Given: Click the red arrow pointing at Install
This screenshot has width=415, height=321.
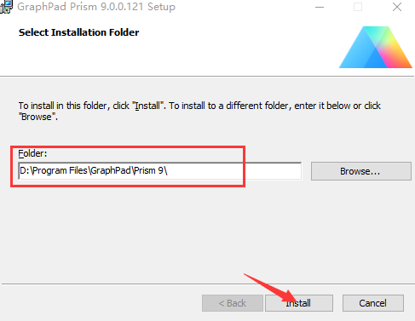Looking at the screenshot, I should (x=269, y=288).
